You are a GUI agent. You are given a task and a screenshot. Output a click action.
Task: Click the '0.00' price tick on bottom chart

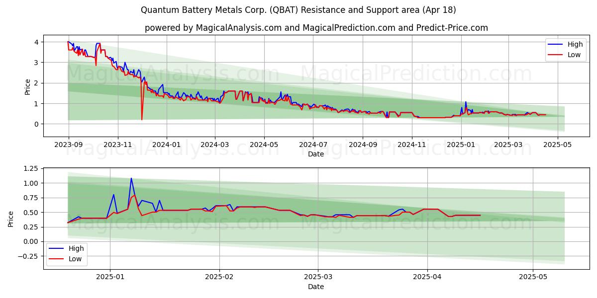tap(31, 241)
